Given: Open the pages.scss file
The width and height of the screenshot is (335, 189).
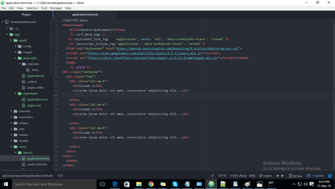Looking at the screenshot, I should (34, 105).
